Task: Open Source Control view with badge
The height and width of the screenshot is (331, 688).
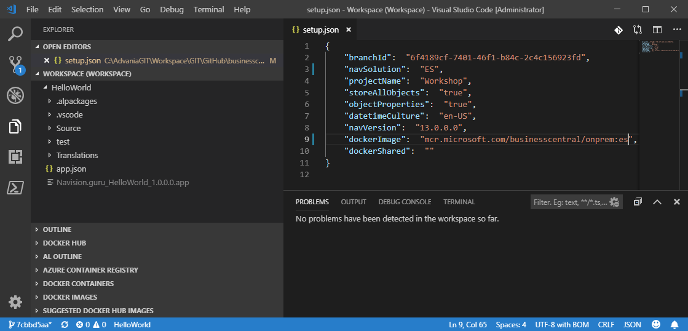Action: [15, 64]
